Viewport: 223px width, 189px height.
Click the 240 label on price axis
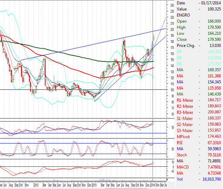coord(172,5)
